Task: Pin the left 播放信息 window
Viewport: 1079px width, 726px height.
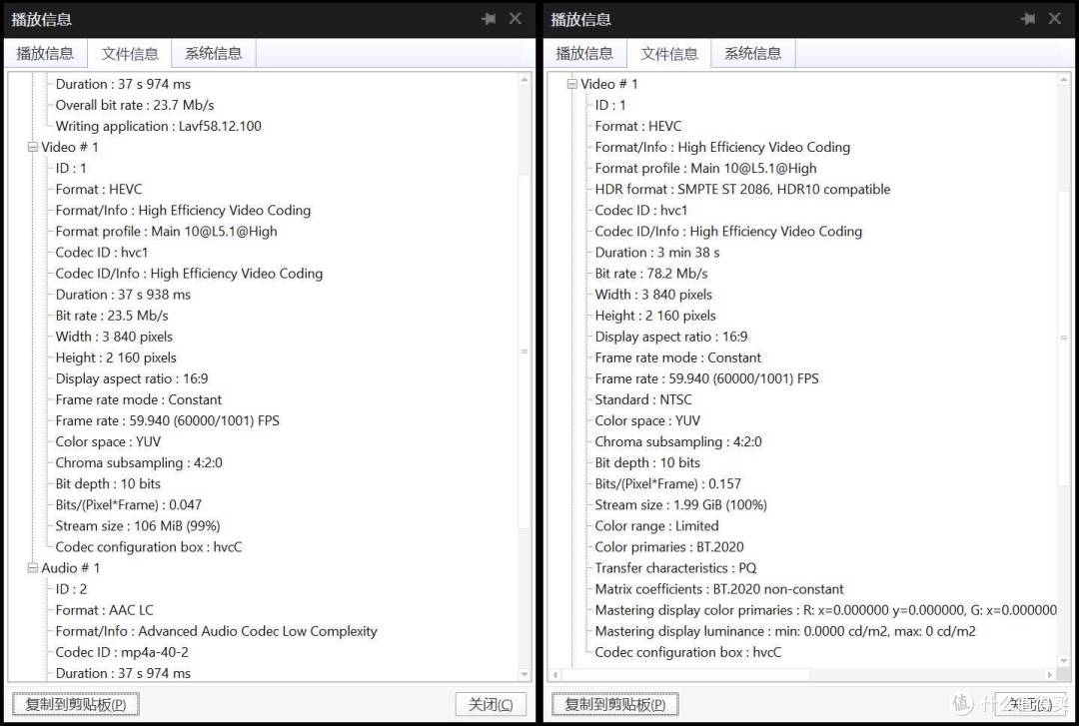Action: [490, 19]
